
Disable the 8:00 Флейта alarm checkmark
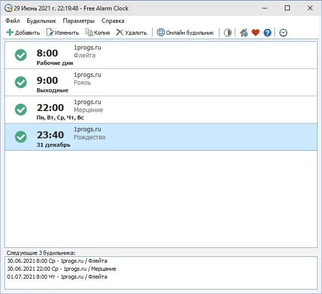click(21, 55)
